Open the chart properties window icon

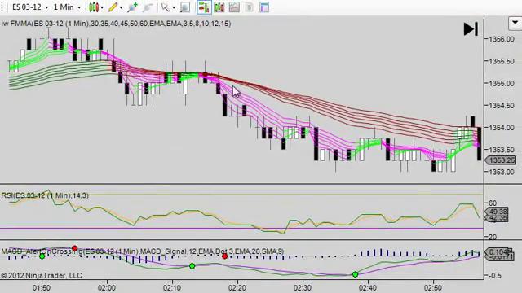(264, 7)
